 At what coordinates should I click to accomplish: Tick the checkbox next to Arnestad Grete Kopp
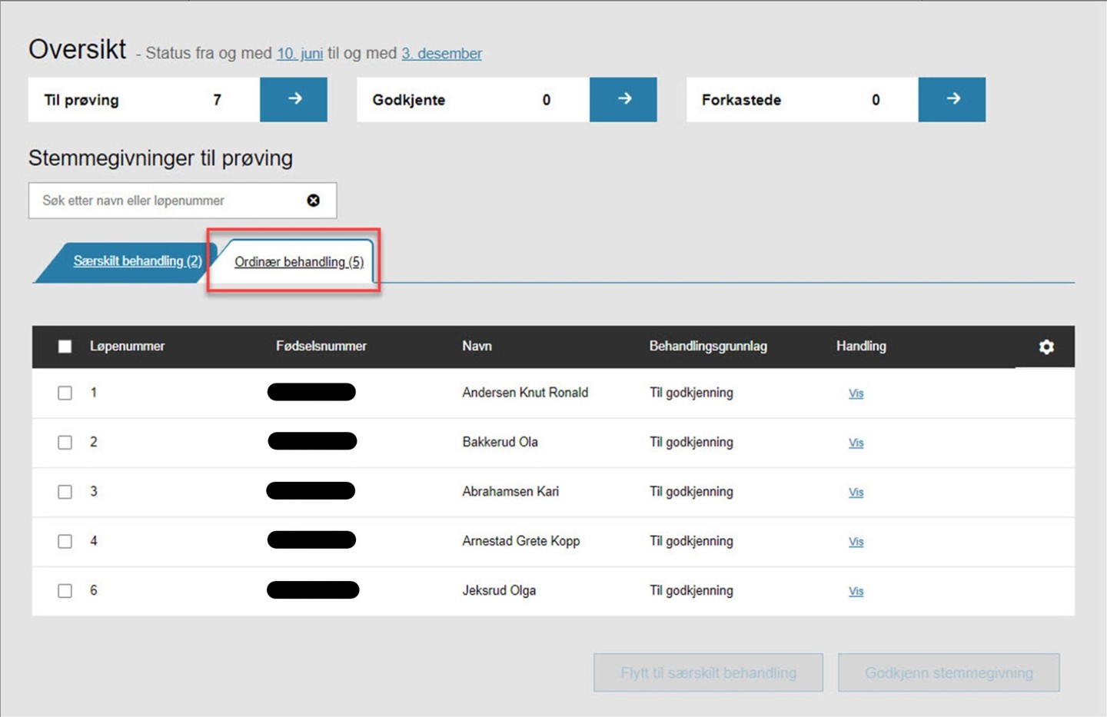(x=65, y=541)
